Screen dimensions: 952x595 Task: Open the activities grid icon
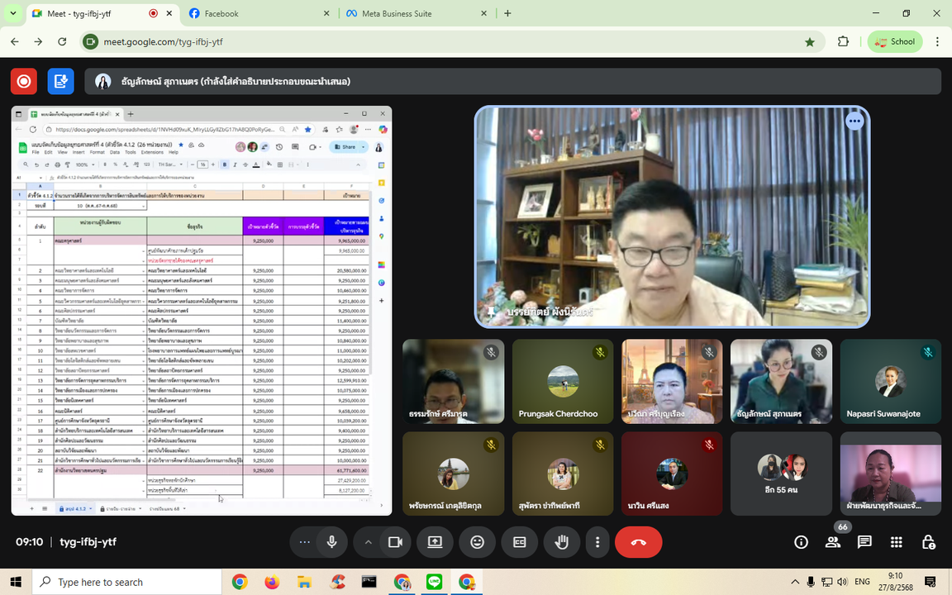click(897, 542)
